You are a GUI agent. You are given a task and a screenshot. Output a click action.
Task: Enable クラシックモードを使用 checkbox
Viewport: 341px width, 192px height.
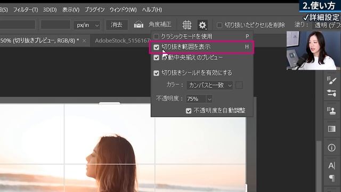pos(156,36)
